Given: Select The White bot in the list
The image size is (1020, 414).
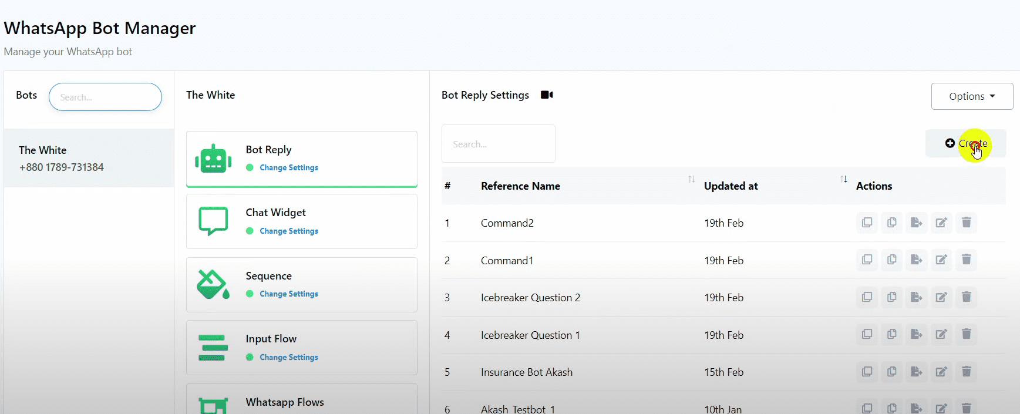Looking at the screenshot, I should [89, 159].
